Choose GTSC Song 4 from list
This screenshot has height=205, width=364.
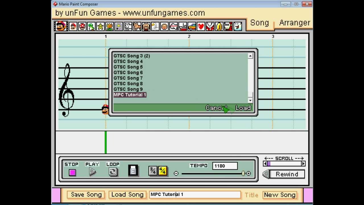(128, 61)
